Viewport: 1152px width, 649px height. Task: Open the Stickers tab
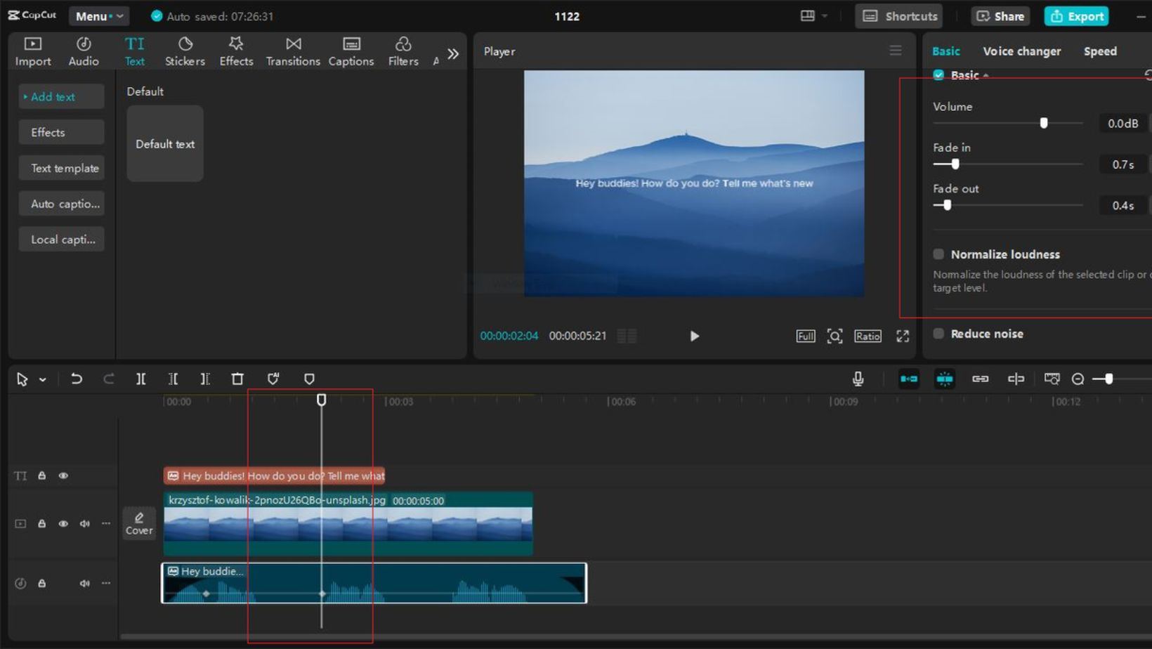185,52
